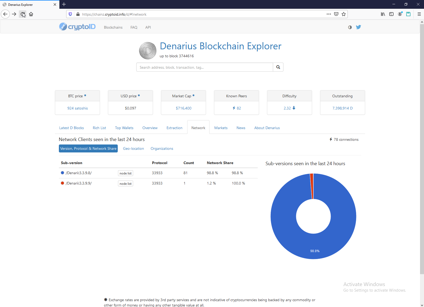Stop or reload the page
The image size is (424, 307).
(x=23, y=14)
